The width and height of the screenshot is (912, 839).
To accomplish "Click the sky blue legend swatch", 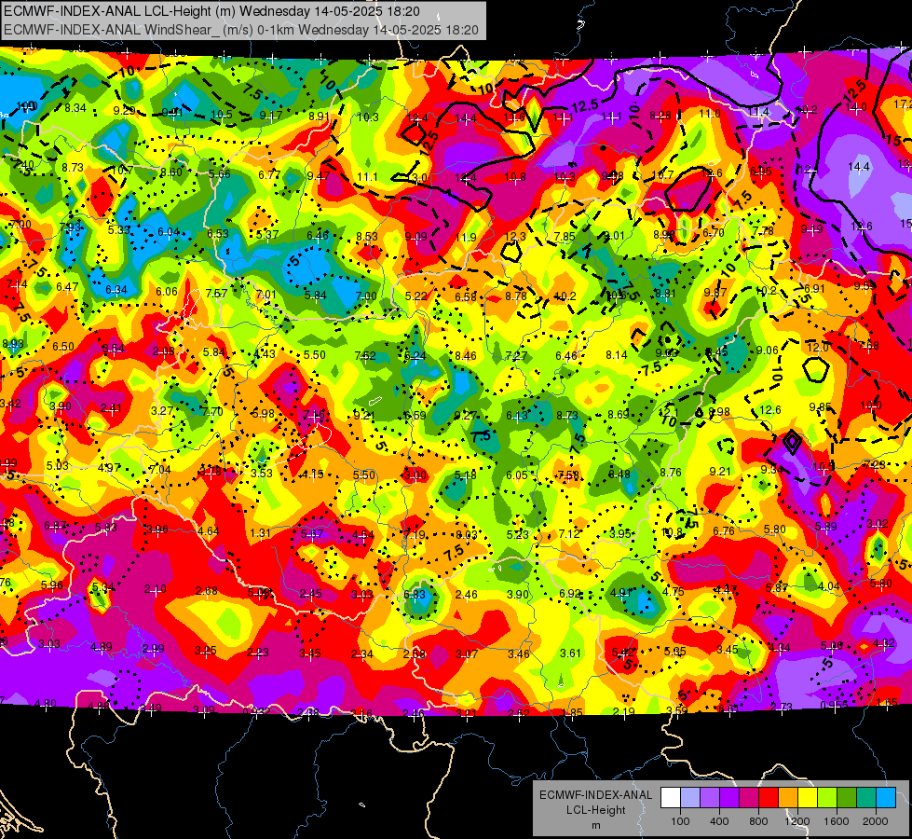I will point(885,797).
